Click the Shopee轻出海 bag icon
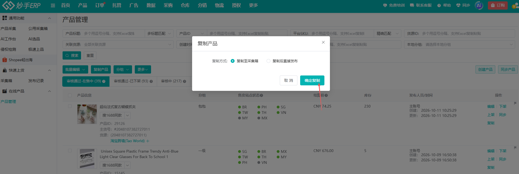This screenshot has height=174, width=519. pyautogui.click(x=4, y=60)
